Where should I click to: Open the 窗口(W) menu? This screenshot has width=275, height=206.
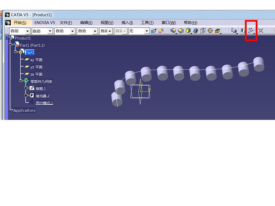[169, 23]
